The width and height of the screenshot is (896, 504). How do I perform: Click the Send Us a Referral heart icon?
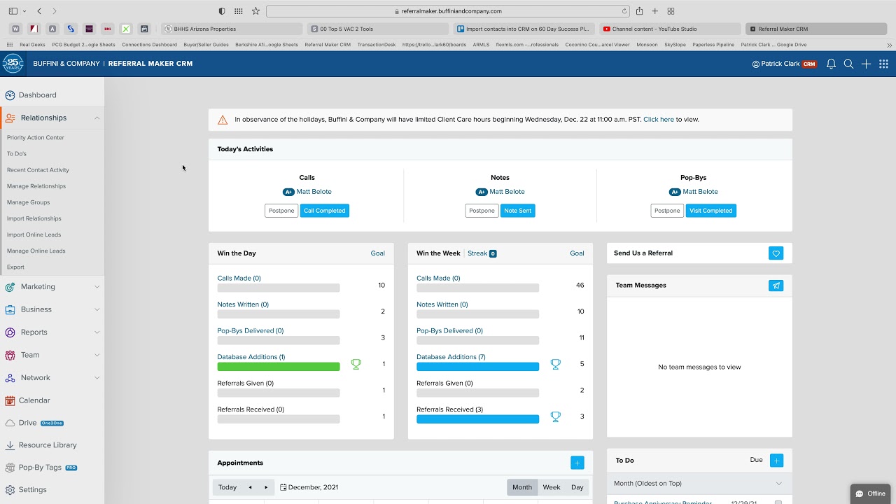(776, 253)
